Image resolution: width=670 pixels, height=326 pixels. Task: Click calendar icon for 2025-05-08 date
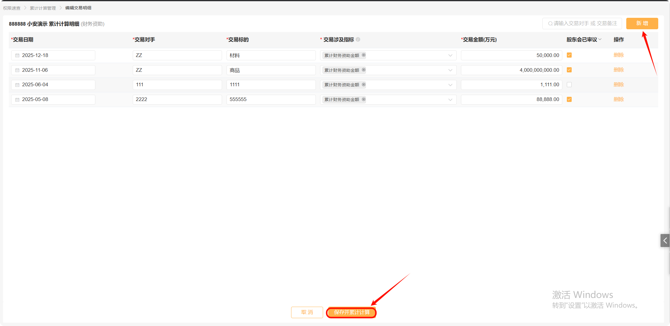click(17, 100)
